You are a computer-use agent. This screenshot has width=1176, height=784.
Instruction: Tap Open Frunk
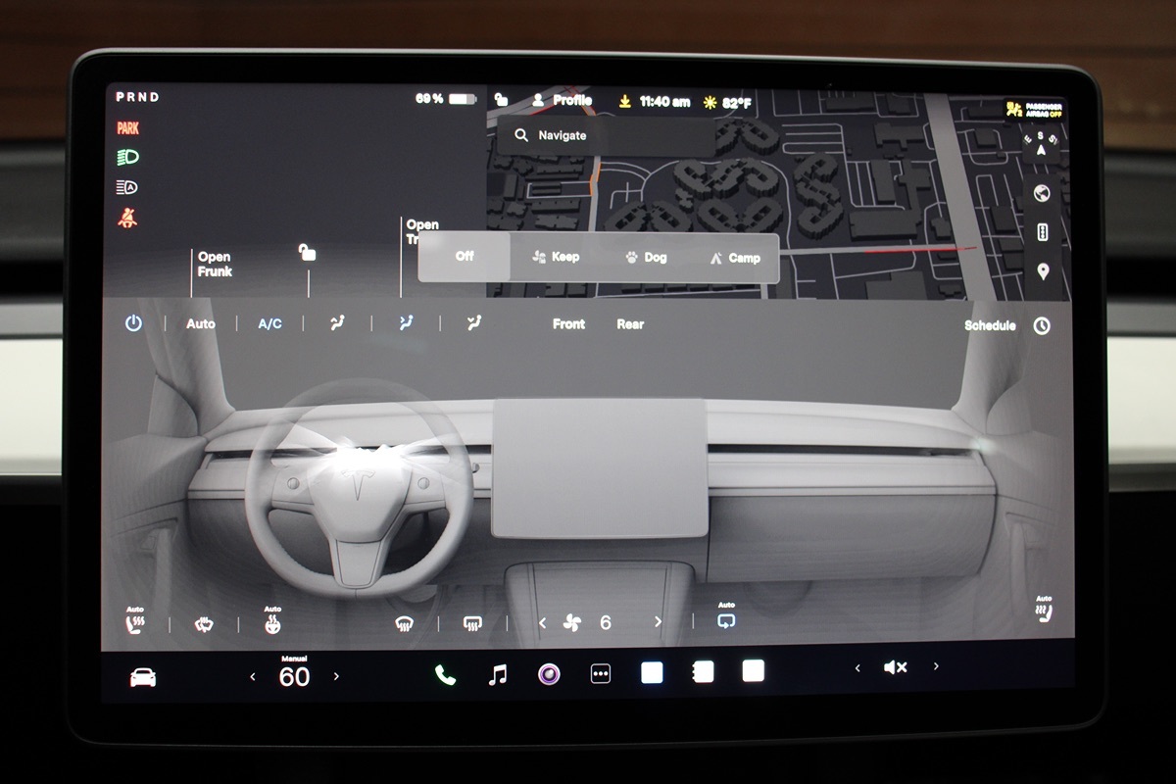click(215, 265)
